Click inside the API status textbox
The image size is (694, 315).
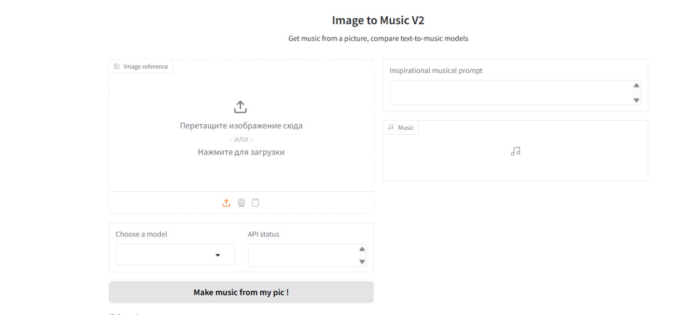coord(302,255)
